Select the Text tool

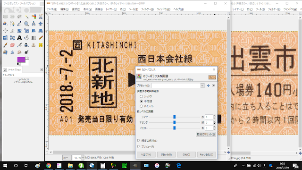pyautogui.click(x=19, y=38)
